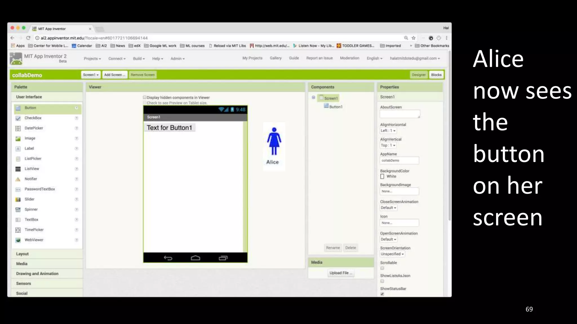Select the ListView palette icon
The width and height of the screenshot is (577, 324).
(x=18, y=169)
